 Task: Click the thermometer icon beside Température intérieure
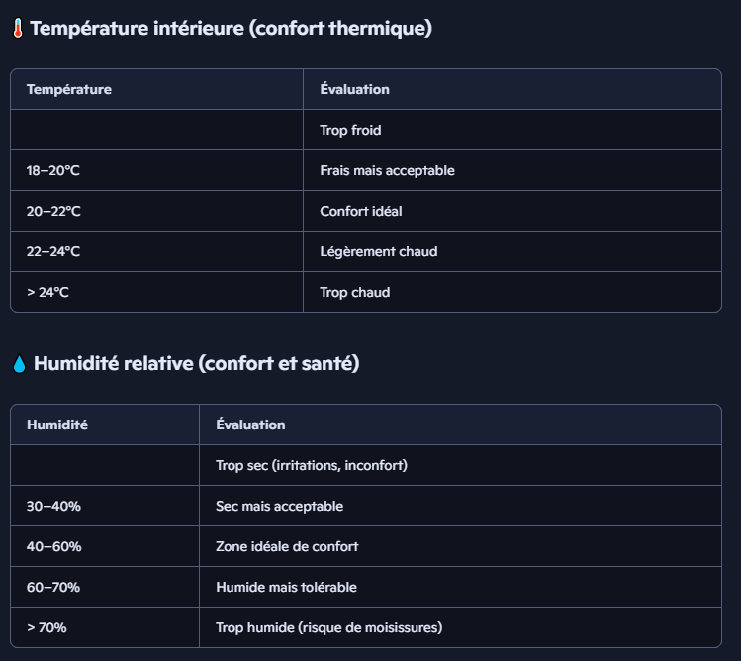pos(19,29)
